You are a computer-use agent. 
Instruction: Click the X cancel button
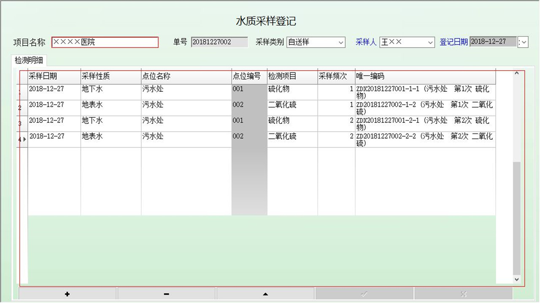[463, 294]
